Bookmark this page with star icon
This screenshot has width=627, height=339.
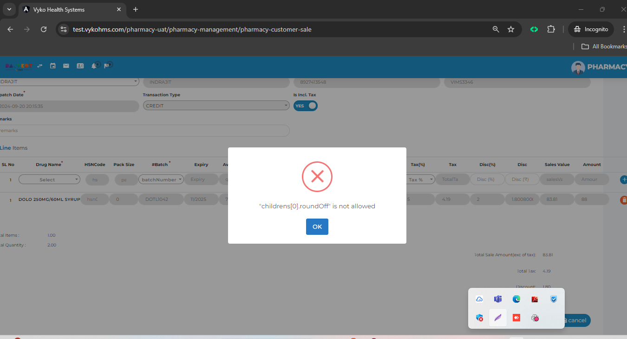coord(511,29)
